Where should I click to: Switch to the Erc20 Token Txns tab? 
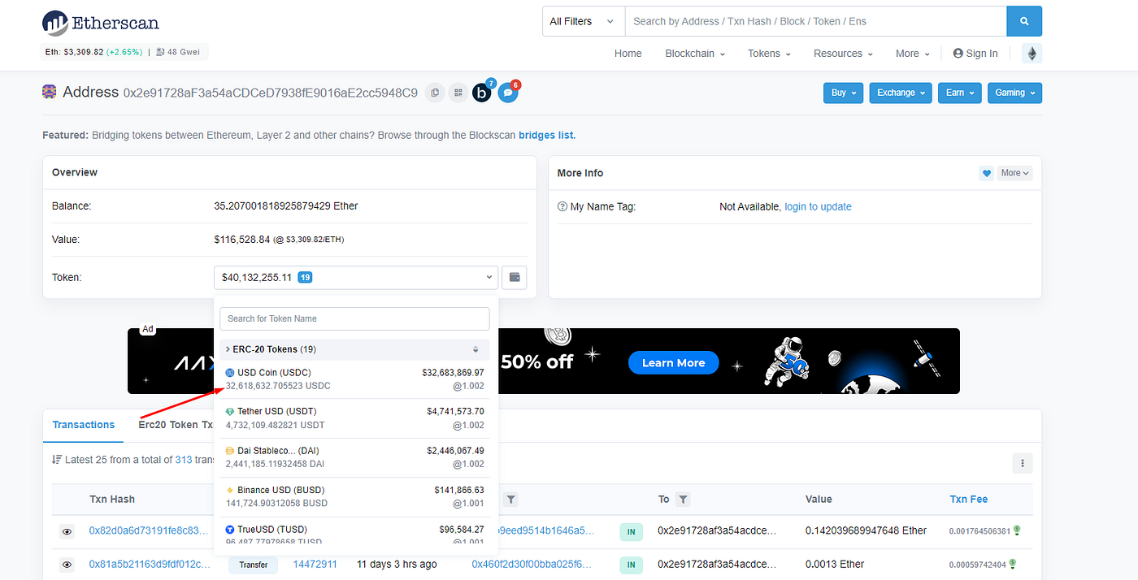176,425
